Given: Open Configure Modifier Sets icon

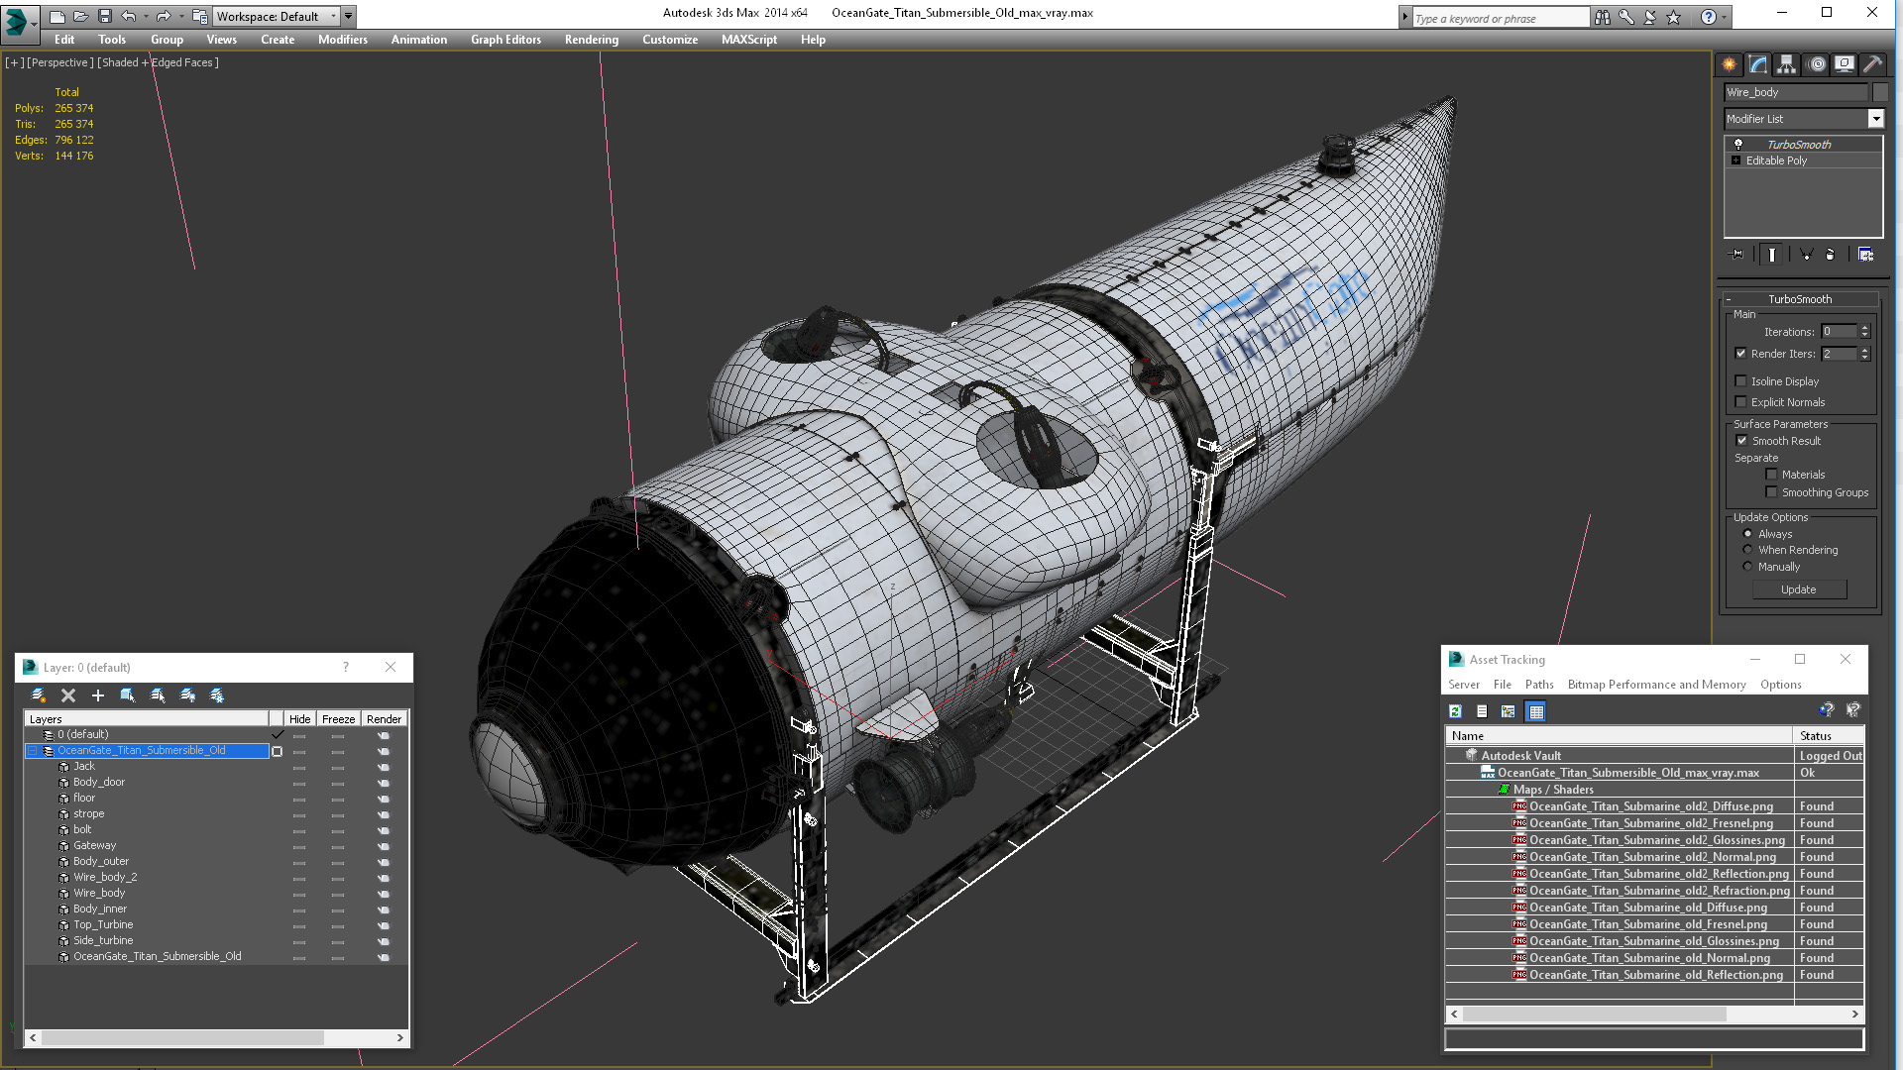Looking at the screenshot, I should (x=1865, y=255).
